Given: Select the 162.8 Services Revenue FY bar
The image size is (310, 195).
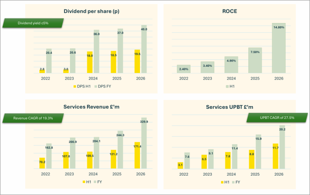Looking at the screenshot, I should point(49,156).
